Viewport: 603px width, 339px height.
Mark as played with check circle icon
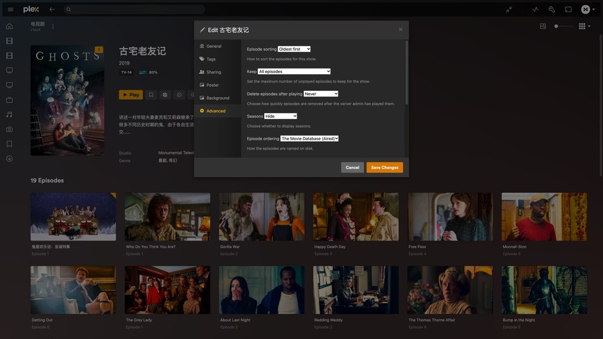click(x=179, y=95)
